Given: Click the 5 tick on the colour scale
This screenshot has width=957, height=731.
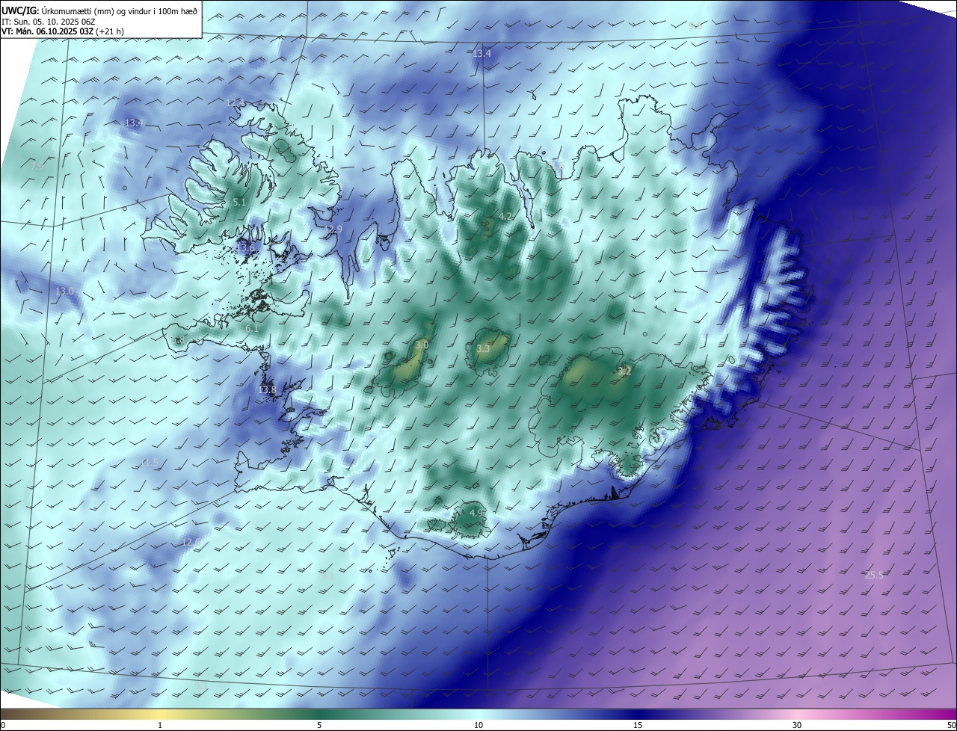Looking at the screenshot, I should [319, 725].
